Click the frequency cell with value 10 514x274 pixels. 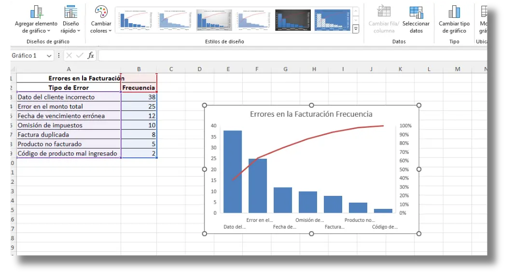coord(139,125)
